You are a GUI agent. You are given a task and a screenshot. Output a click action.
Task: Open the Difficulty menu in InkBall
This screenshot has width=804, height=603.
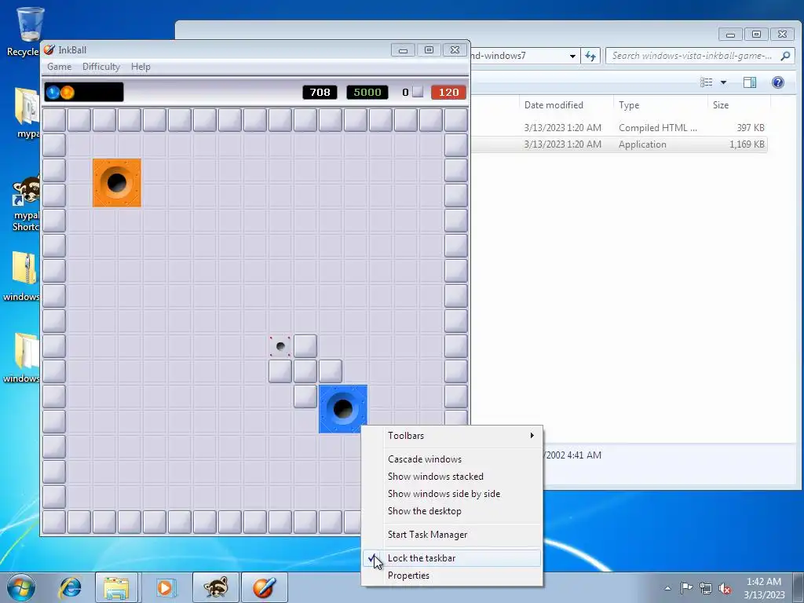pyautogui.click(x=101, y=67)
